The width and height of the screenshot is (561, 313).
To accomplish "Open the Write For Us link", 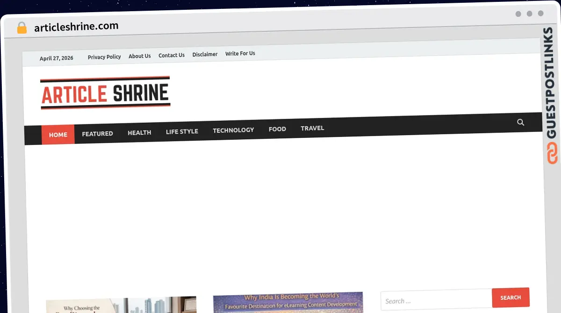I will coord(240,53).
